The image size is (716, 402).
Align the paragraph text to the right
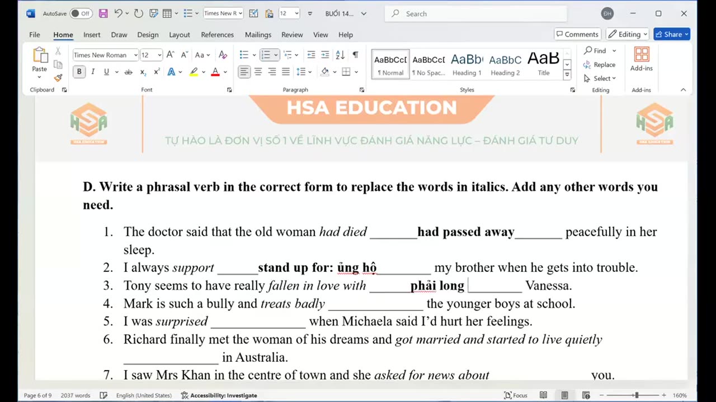272,72
